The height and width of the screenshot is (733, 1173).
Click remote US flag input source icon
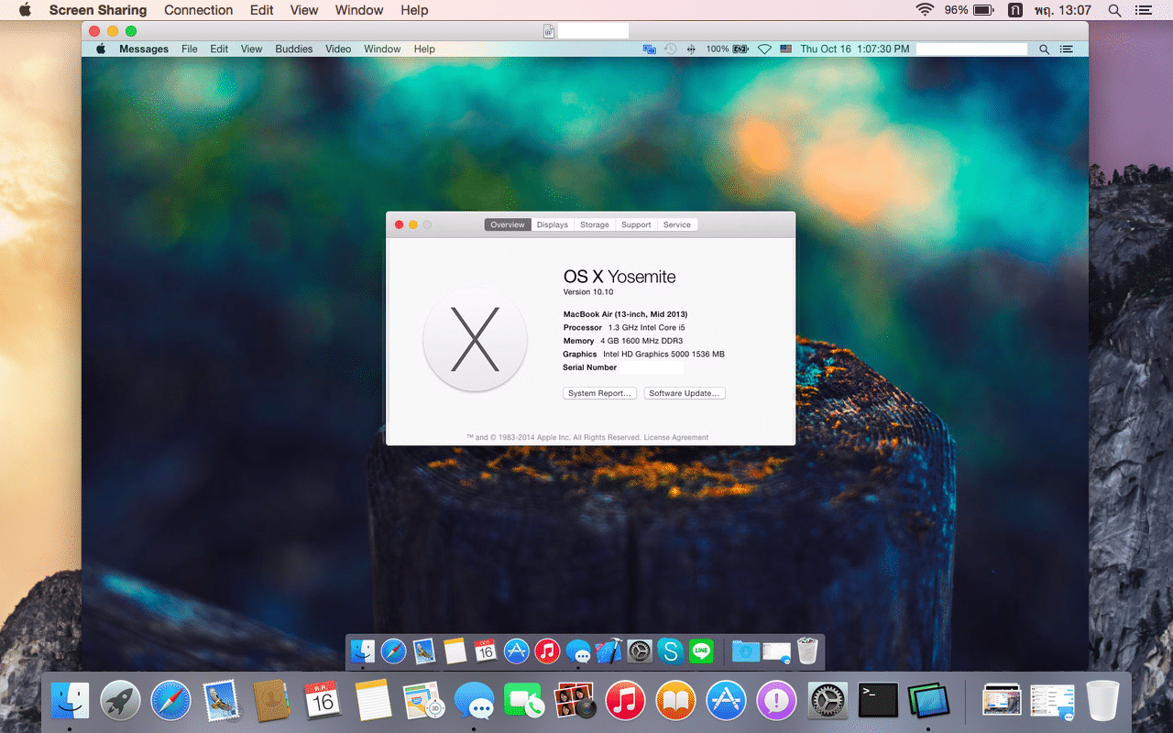tap(786, 49)
